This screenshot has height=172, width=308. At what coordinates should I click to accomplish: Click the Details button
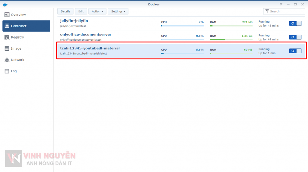[x=65, y=11]
